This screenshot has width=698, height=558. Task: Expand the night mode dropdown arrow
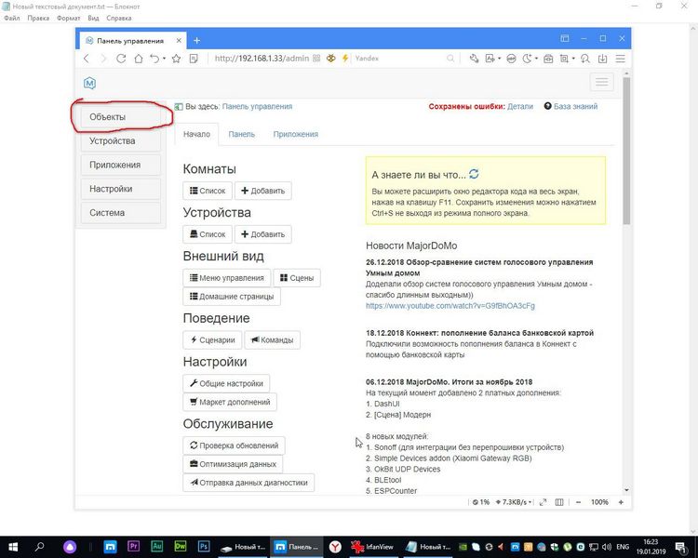pyautogui.click(x=536, y=59)
